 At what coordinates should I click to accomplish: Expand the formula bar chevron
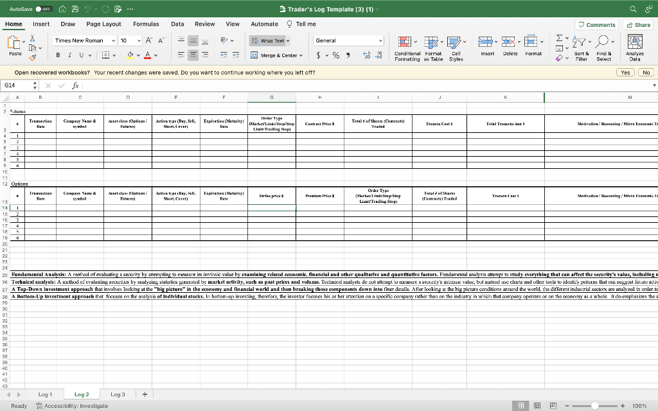click(x=654, y=85)
